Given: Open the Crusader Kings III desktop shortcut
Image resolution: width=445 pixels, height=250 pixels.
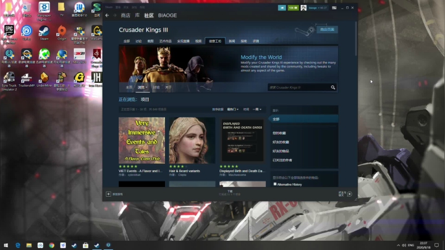Looking at the screenshot, I should click(x=97, y=58).
